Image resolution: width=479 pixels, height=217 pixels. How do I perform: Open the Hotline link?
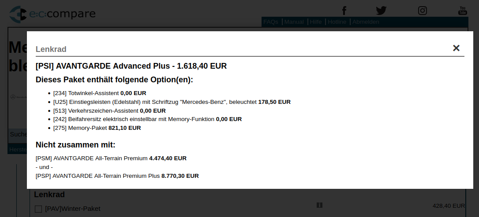pos(337,22)
